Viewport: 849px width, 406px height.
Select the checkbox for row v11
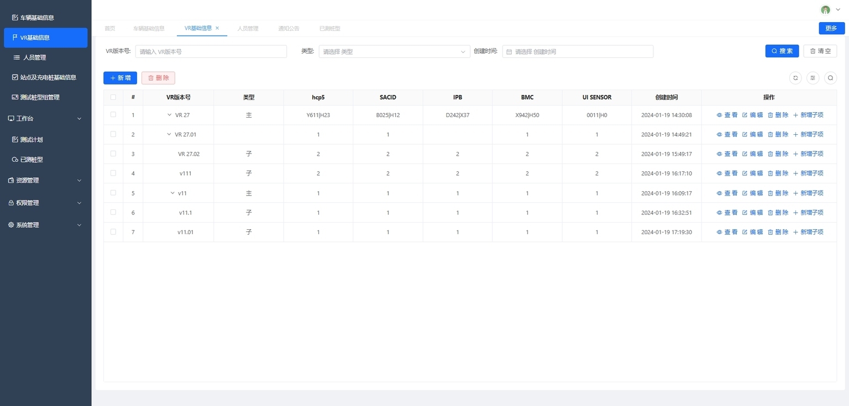(113, 192)
